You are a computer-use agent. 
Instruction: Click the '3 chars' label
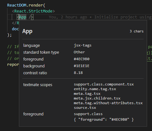tap(136, 31)
